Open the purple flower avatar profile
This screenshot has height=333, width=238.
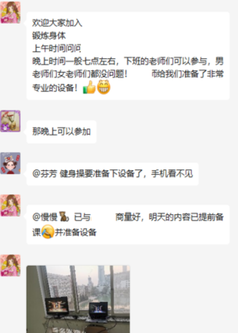(11, 121)
